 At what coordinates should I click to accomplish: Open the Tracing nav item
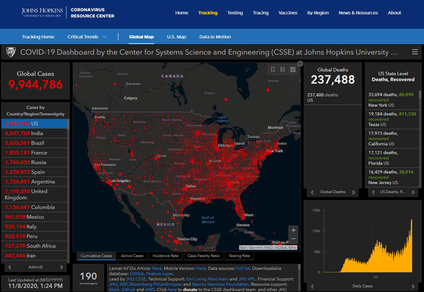(260, 13)
